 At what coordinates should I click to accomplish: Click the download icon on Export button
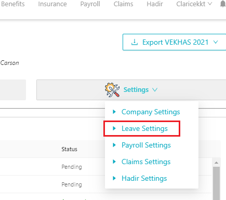135,42
